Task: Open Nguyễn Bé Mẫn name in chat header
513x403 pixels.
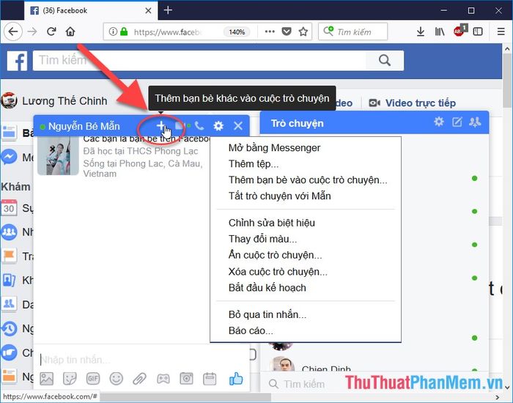Action: coord(84,126)
